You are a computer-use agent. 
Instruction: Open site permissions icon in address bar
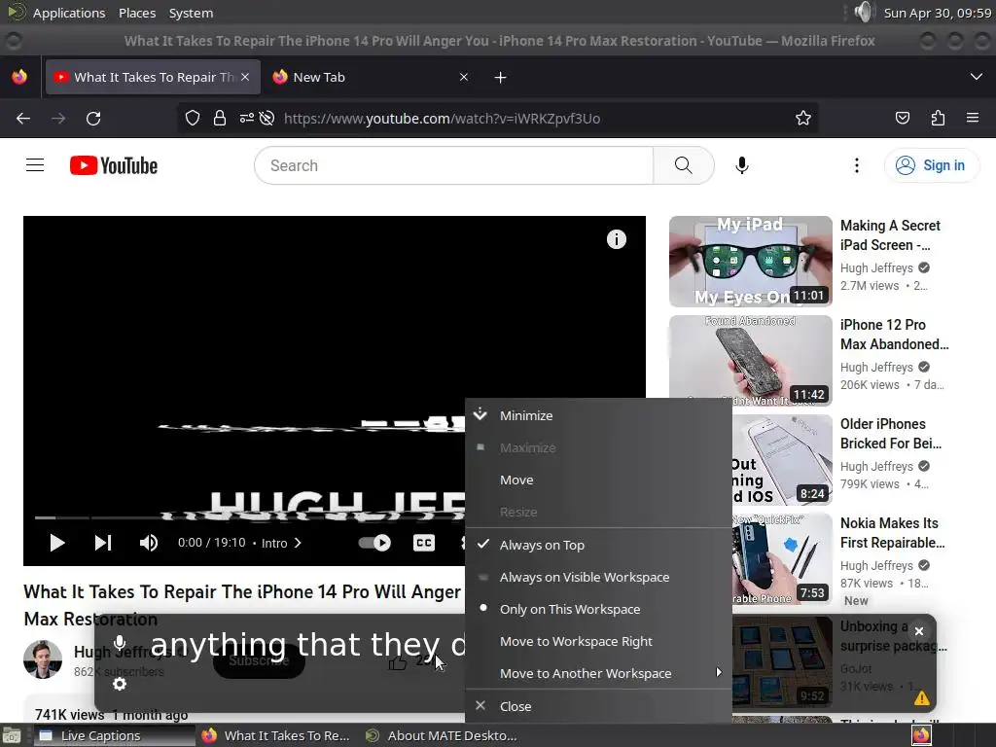pyautogui.click(x=246, y=118)
